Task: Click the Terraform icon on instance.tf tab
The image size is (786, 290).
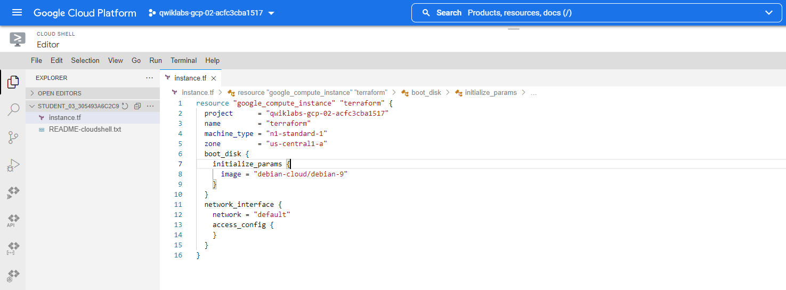Action: (168, 78)
